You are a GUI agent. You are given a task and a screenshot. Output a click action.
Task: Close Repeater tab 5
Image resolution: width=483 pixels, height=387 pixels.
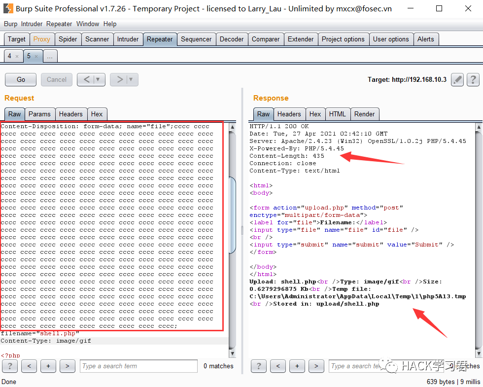[x=36, y=56]
